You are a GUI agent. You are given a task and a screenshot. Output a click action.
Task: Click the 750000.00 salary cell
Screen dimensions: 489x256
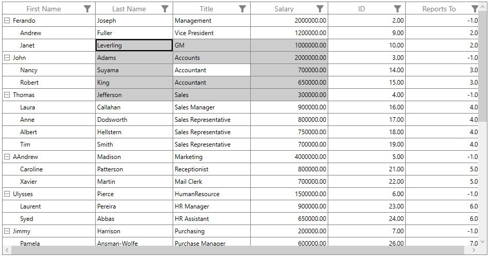[289, 132]
